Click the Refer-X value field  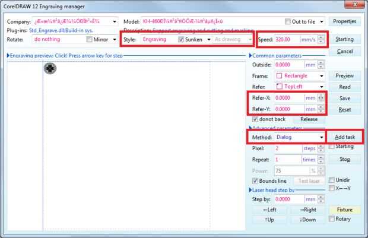pyautogui.click(x=289, y=98)
